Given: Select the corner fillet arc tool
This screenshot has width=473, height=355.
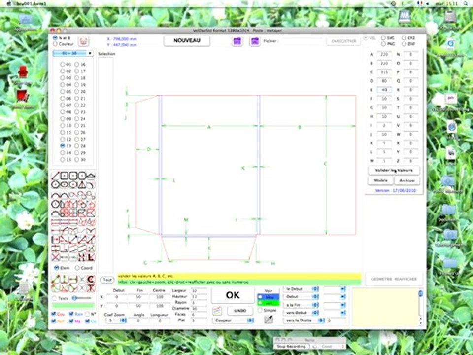Looking at the screenshot, I should click(92, 185).
